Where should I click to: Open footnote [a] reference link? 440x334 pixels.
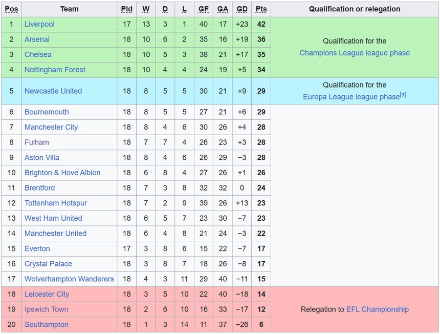point(403,95)
